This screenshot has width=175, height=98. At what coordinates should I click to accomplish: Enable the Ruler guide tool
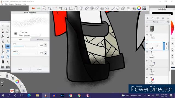pos(86,8)
